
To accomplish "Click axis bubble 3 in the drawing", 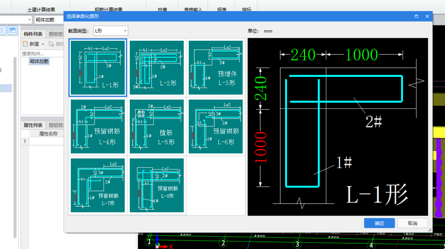I will click(297, 244).
